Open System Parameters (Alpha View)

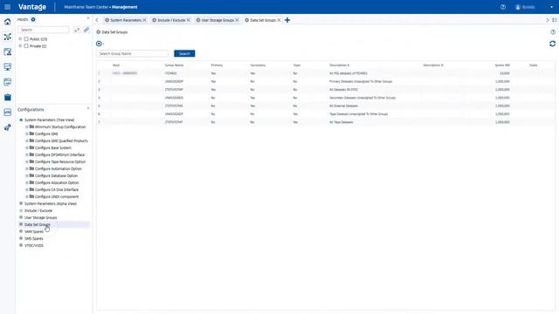(51, 203)
